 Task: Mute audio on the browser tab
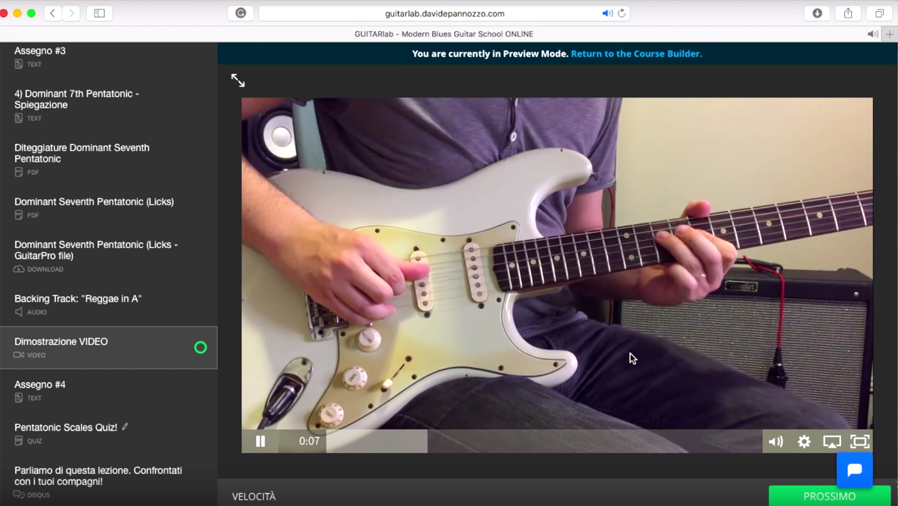[x=872, y=34]
